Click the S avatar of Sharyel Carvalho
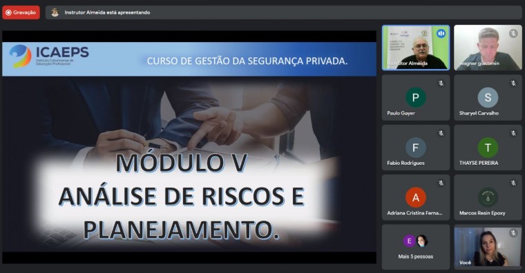This screenshot has width=525, height=273. (x=488, y=97)
